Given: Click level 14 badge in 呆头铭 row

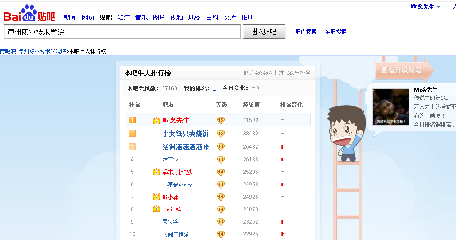Looking at the screenshot, I should [221, 222].
